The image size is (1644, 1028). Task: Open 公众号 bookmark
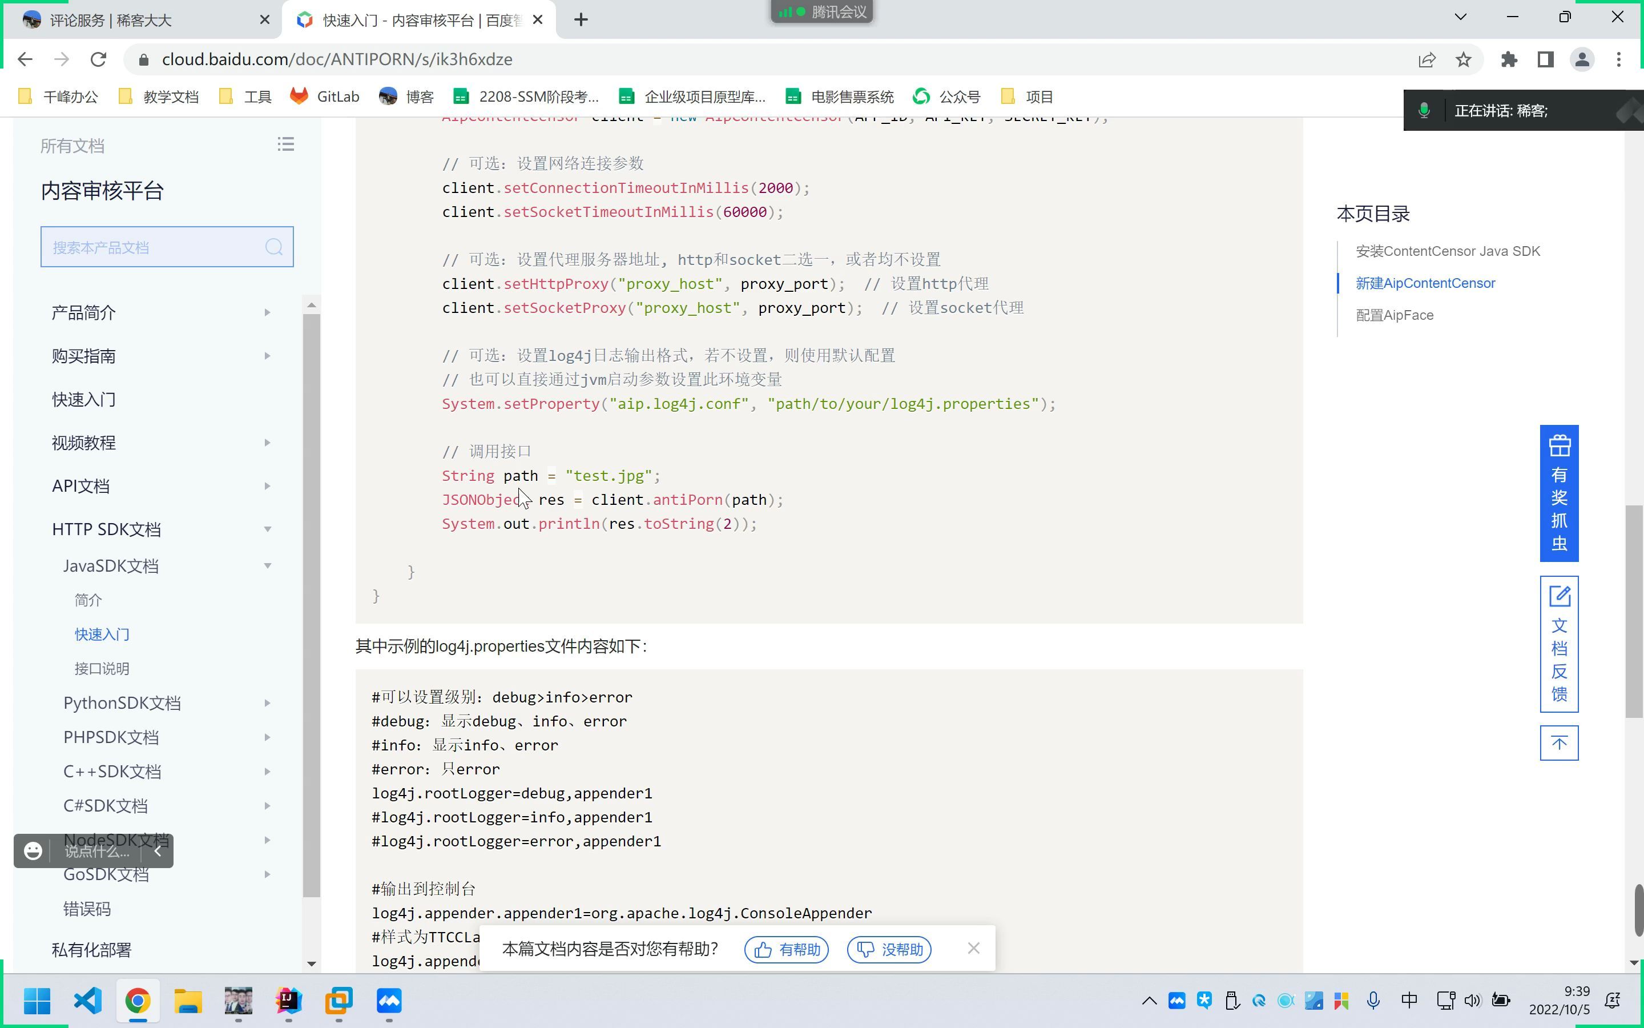coord(946,97)
